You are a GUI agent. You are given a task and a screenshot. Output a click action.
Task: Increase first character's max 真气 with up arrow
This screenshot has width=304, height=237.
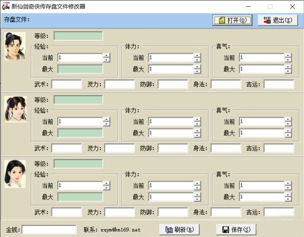(288, 67)
